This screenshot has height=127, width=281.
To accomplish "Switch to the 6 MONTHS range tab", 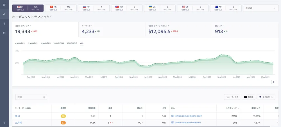I will click(x=20, y=43).
